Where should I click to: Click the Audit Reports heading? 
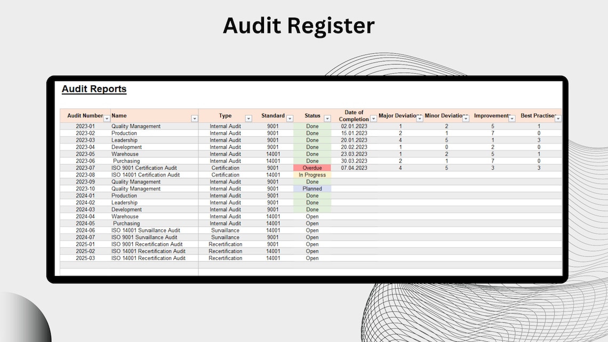pos(94,89)
